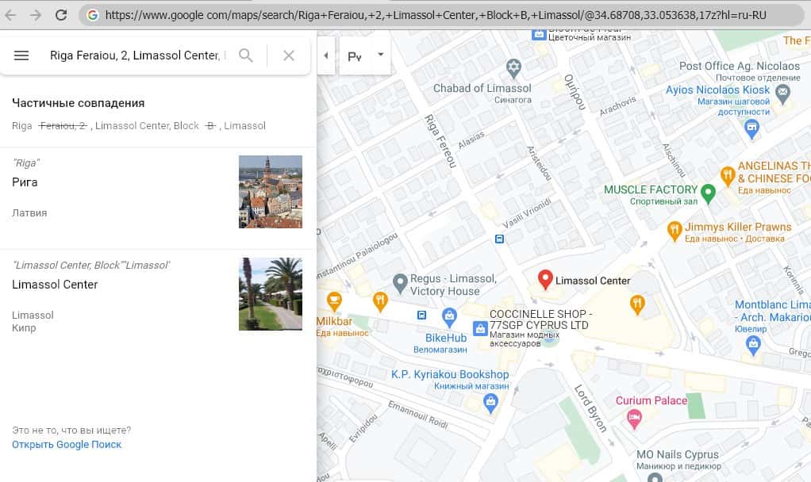This screenshot has height=482, width=811.
Task: Click the Riga Fereou street label
Action: coord(441,141)
